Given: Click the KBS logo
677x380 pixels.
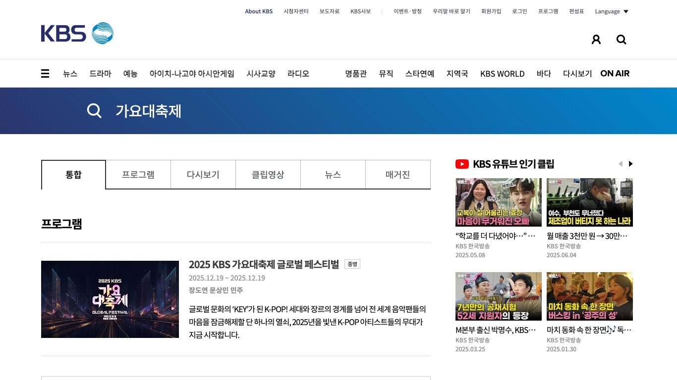Looking at the screenshot, I should (77, 33).
